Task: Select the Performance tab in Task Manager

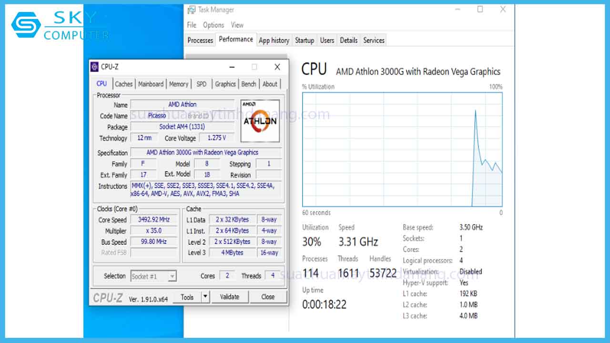Action: click(236, 40)
